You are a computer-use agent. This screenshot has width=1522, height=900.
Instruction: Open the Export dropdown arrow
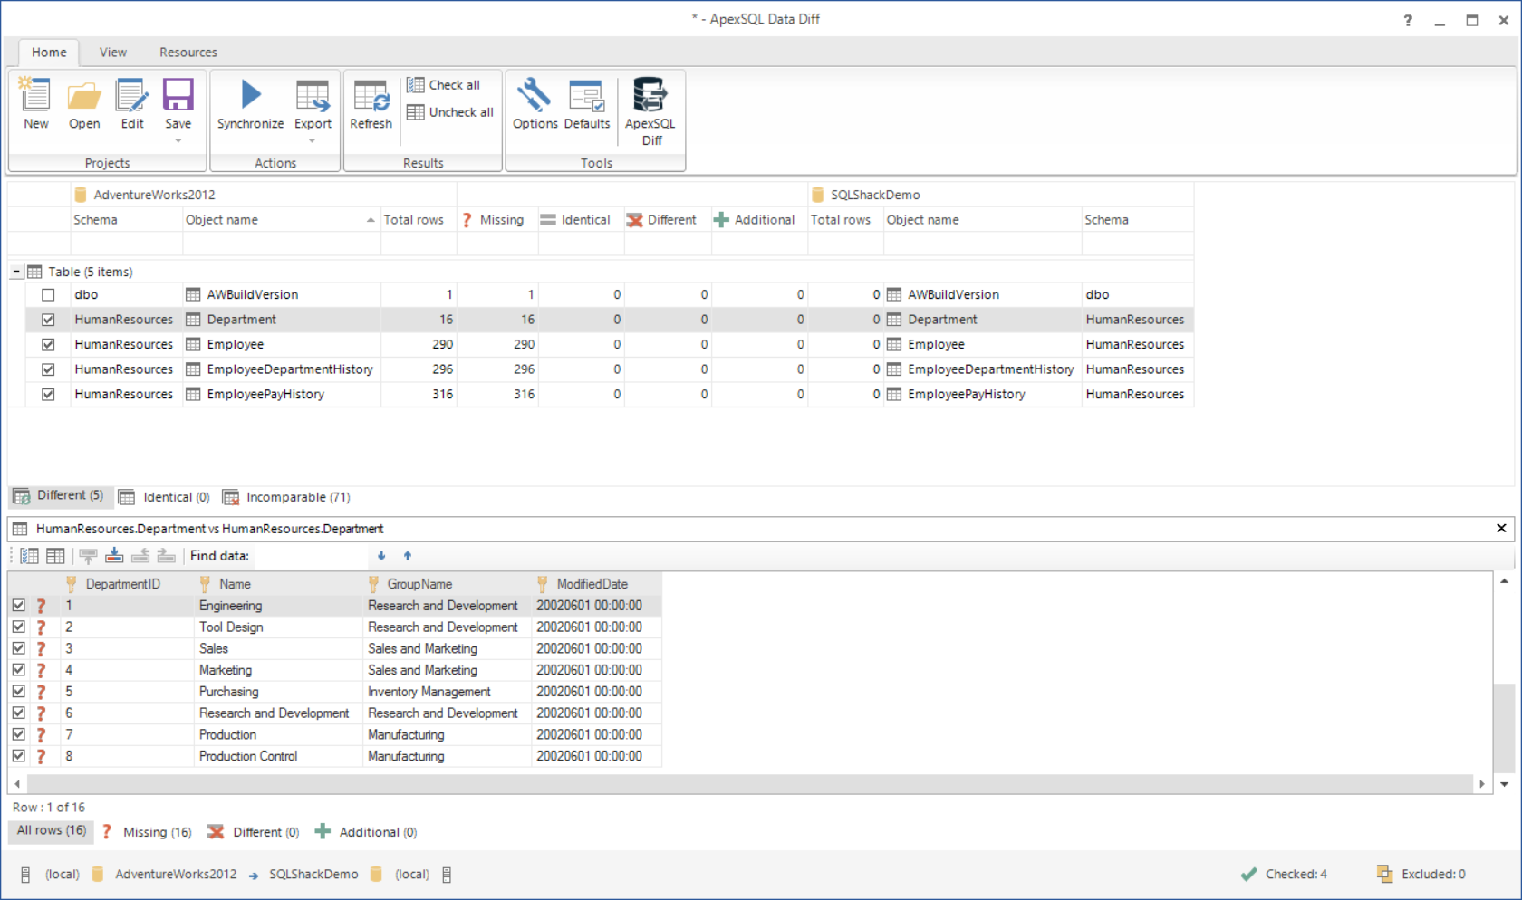313,141
